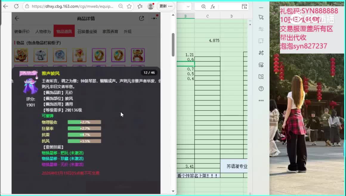Select column D header in spreadsheet
Image resolution: width=346 pixels, height=196 pixels.
tap(231, 16)
